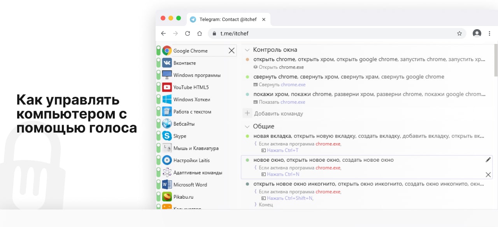Remove Google Chrome with the X icon

click(231, 51)
